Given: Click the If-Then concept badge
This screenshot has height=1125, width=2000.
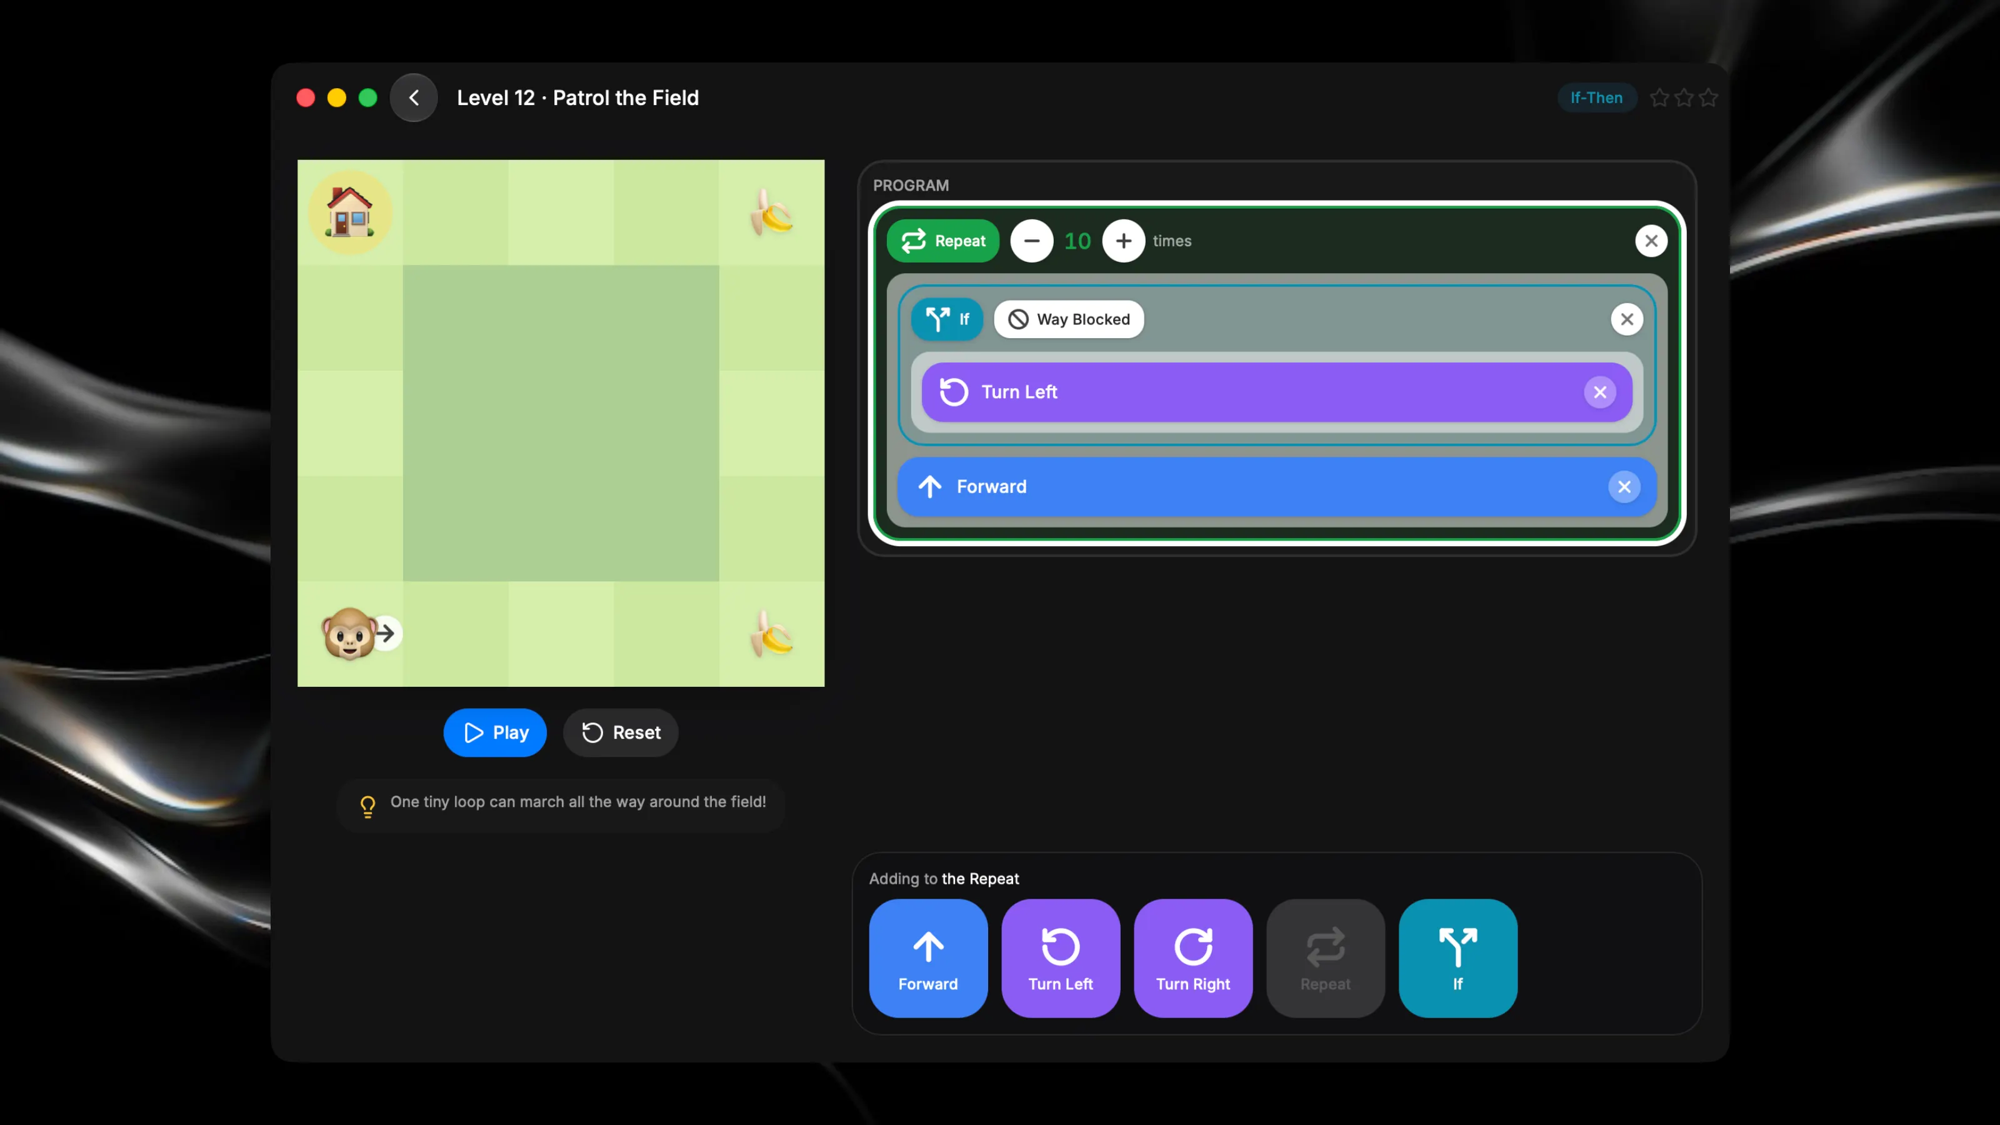Looking at the screenshot, I should click(x=1596, y=98).
